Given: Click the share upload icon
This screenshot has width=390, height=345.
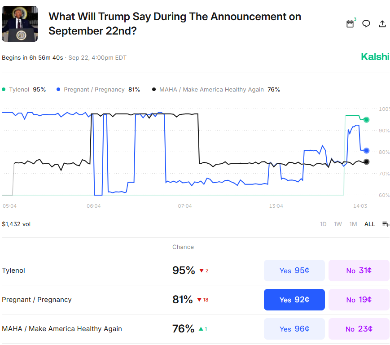Looking at the screenshot, I should tap(382, 24).
